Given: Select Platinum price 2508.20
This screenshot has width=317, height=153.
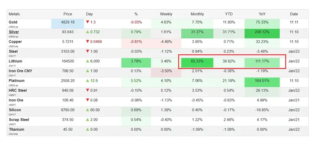Looking at the screenshot, I should click(68, 81).
